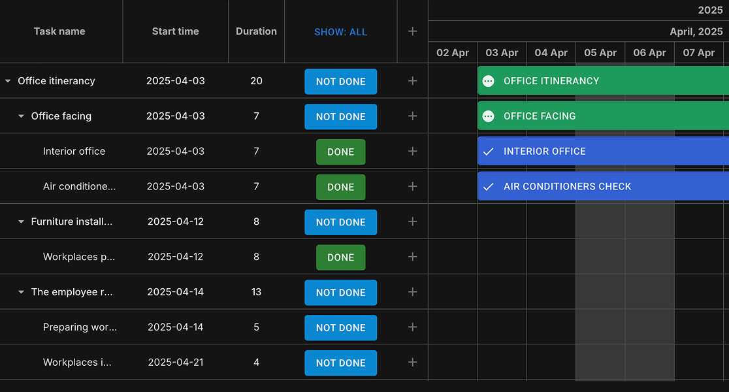
Task: Toggle Air conditioners DONE status button
Action: point(340,187)
